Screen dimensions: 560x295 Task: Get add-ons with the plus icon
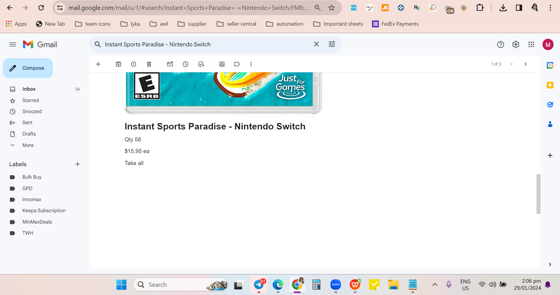click(x=550, y=155)
